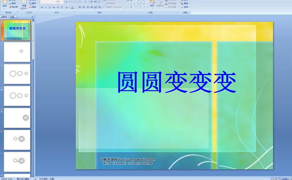Screen dimensions: 292x180
Task: Toggle Strikethrough formatting
Action: [x=54, y=7]
